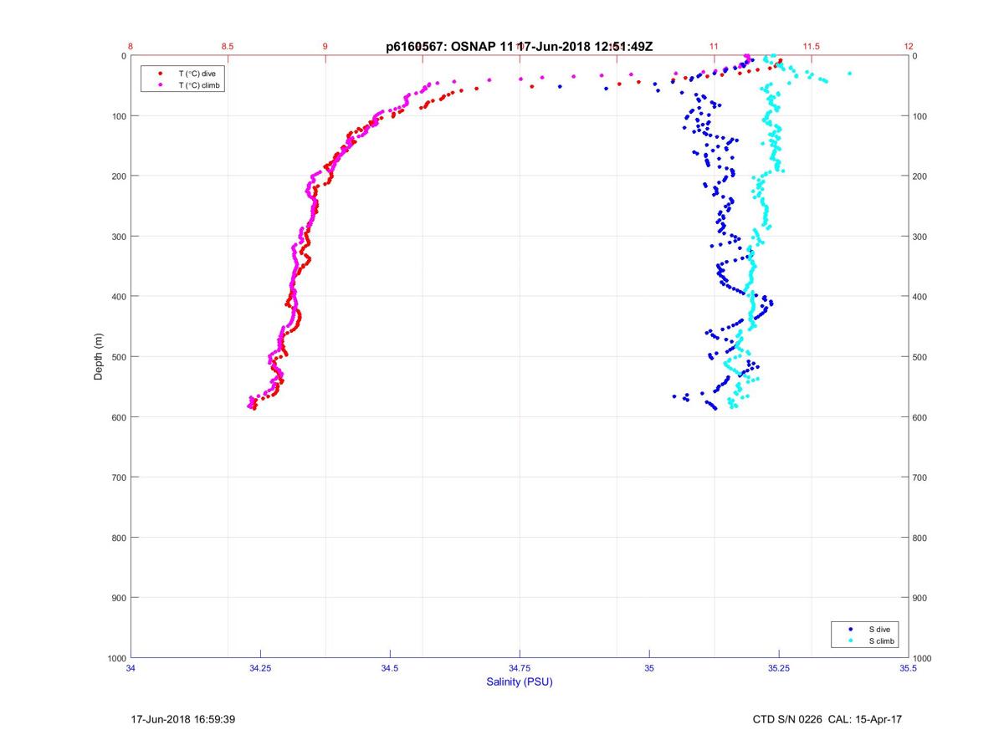Screen dimensions: 1004x740
Task: Click the salinity tick label 35.5
Action: (909, 668)
